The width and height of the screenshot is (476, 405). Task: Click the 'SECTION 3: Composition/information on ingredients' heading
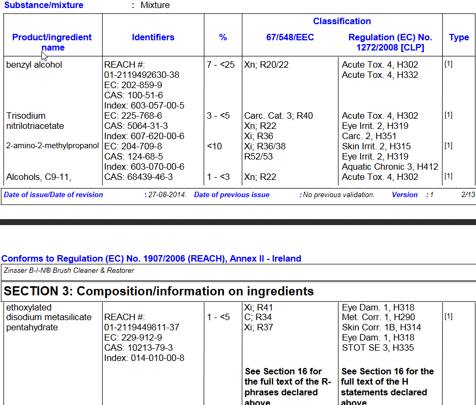tap(159, 291)
